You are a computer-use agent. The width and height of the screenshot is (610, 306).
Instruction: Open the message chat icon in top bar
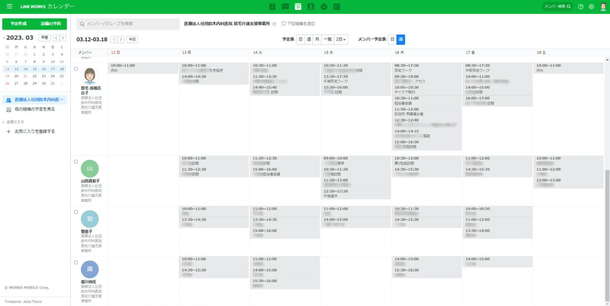pyautogui.click(x=285, y=7)
